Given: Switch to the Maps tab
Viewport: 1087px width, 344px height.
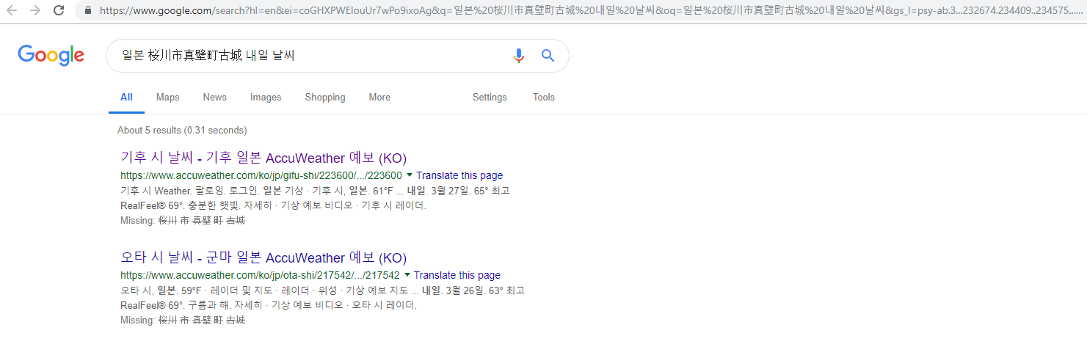Looking at the screenshot, I should tap(167, 98).
